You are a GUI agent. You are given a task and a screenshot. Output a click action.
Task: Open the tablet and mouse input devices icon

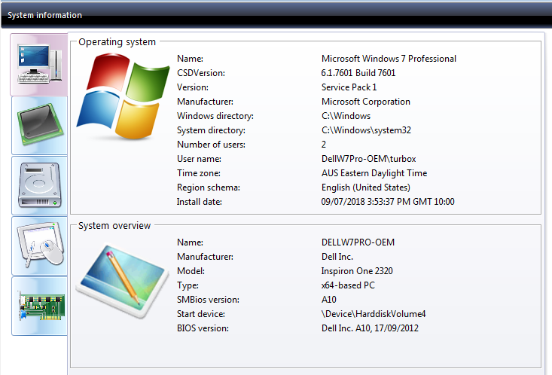coord(39,245)
